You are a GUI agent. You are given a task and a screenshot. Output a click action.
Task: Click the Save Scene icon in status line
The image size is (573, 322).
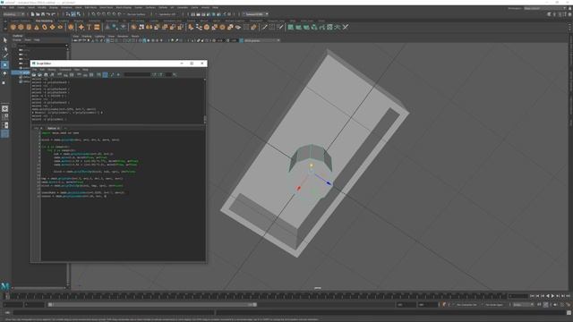tap(43, 14)
